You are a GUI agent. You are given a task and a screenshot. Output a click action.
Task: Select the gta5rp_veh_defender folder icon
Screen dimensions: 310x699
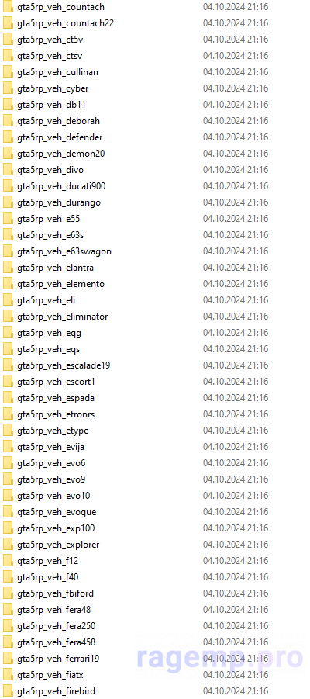[x=8, y=137]
